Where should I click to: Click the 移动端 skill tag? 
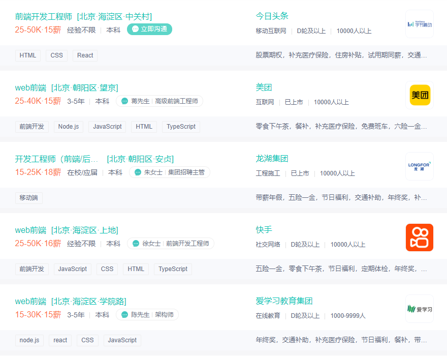[x=29, y=198]
